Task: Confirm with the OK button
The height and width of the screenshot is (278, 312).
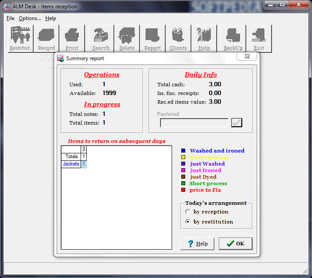Action: 236,244
